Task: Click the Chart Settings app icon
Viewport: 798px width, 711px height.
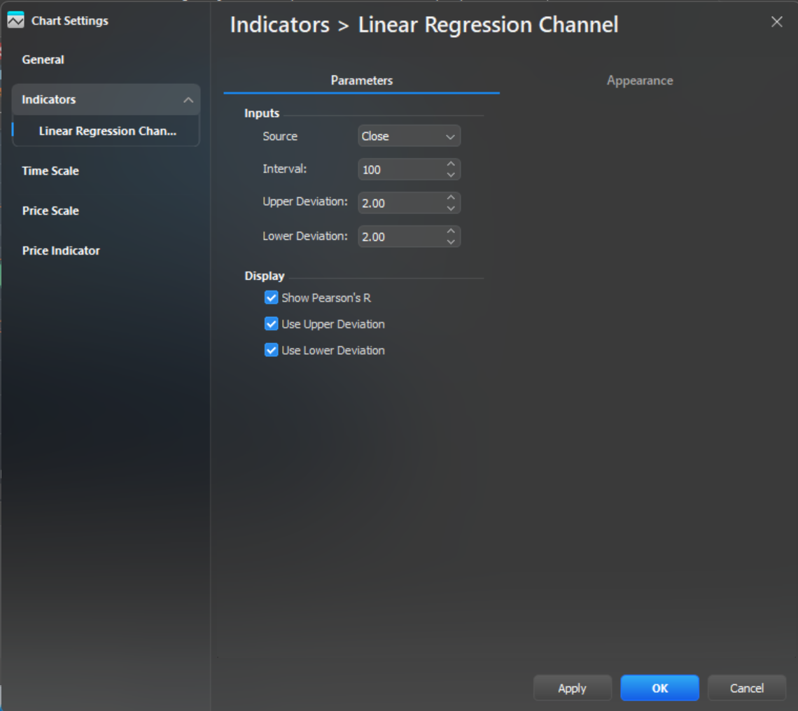Action: coord(16,21)
